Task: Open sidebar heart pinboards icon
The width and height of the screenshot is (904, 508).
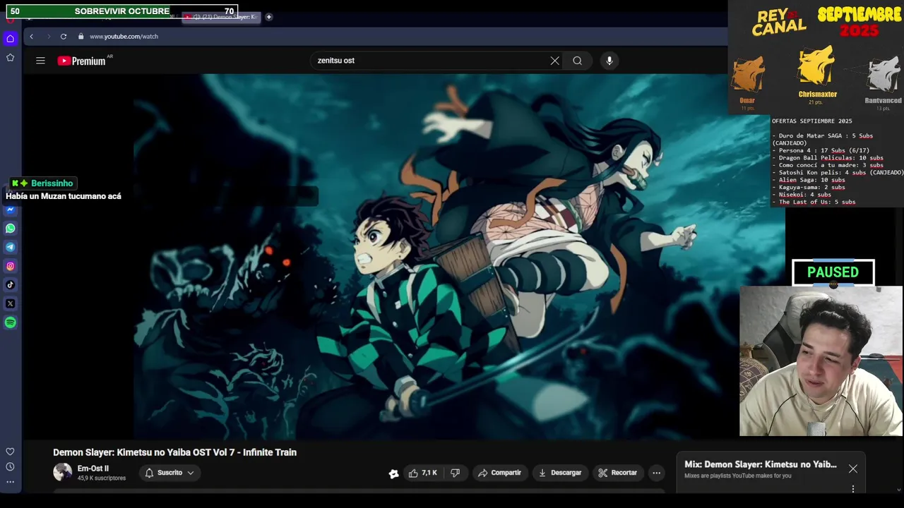Action: pos(10,452)
